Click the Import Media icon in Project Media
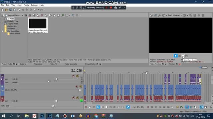This screenshot has height=119, width=213. 6,15
